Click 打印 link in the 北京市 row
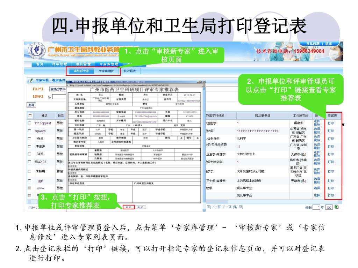Image resolution: width=358 pixels, height=268 pixels. 331,162
